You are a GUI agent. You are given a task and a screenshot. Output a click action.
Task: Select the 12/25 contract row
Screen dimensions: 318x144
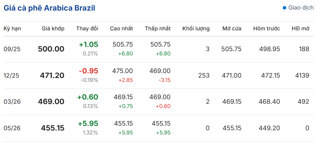click(x=159, y=76)
